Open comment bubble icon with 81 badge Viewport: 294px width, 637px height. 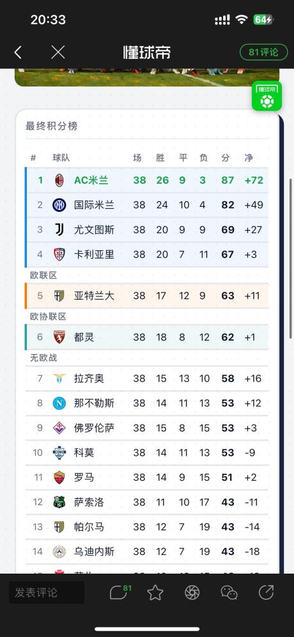[x=120, y=592]
